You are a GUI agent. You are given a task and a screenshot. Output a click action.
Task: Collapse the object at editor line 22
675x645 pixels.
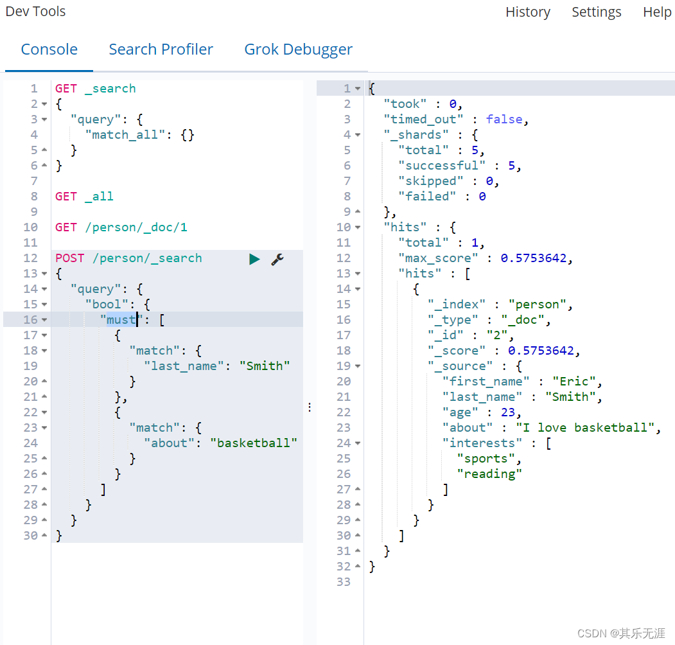click(x=44, y=412)
